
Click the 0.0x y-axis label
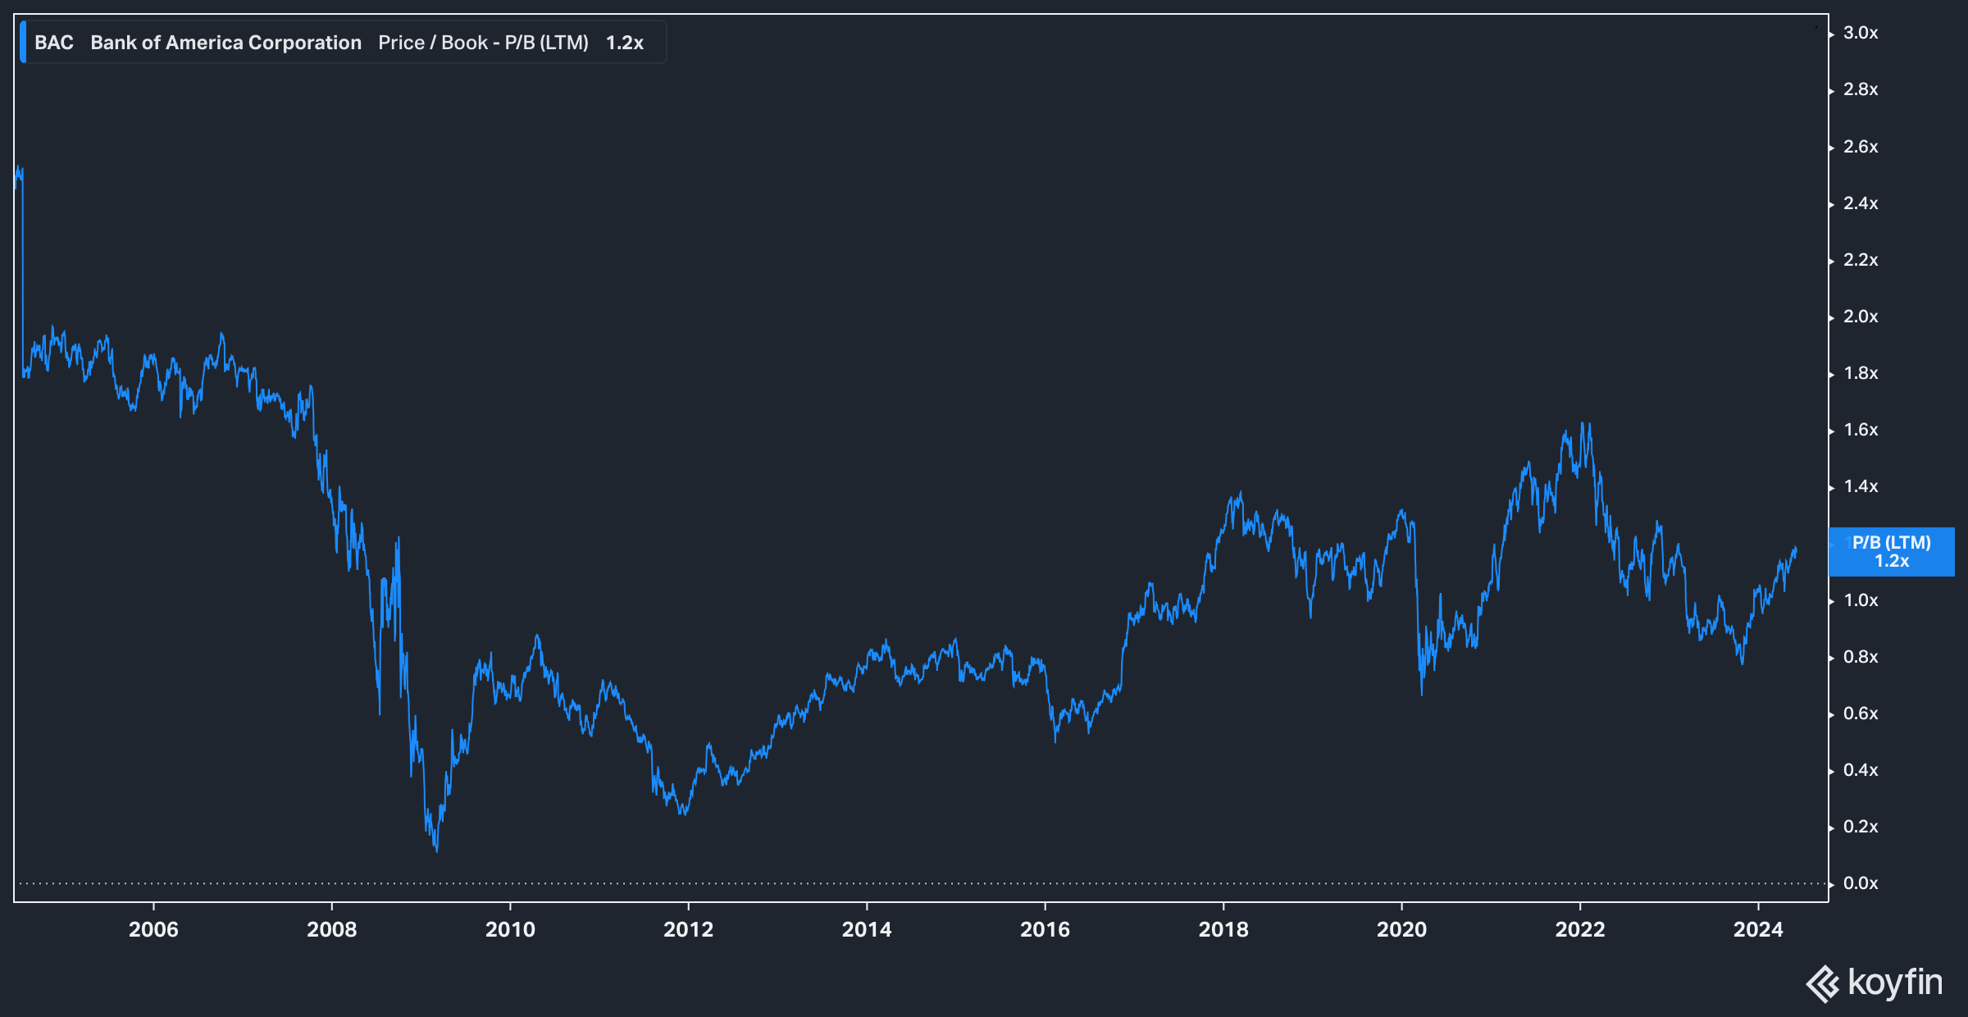pyautogui.click(x=1861, y=883)
